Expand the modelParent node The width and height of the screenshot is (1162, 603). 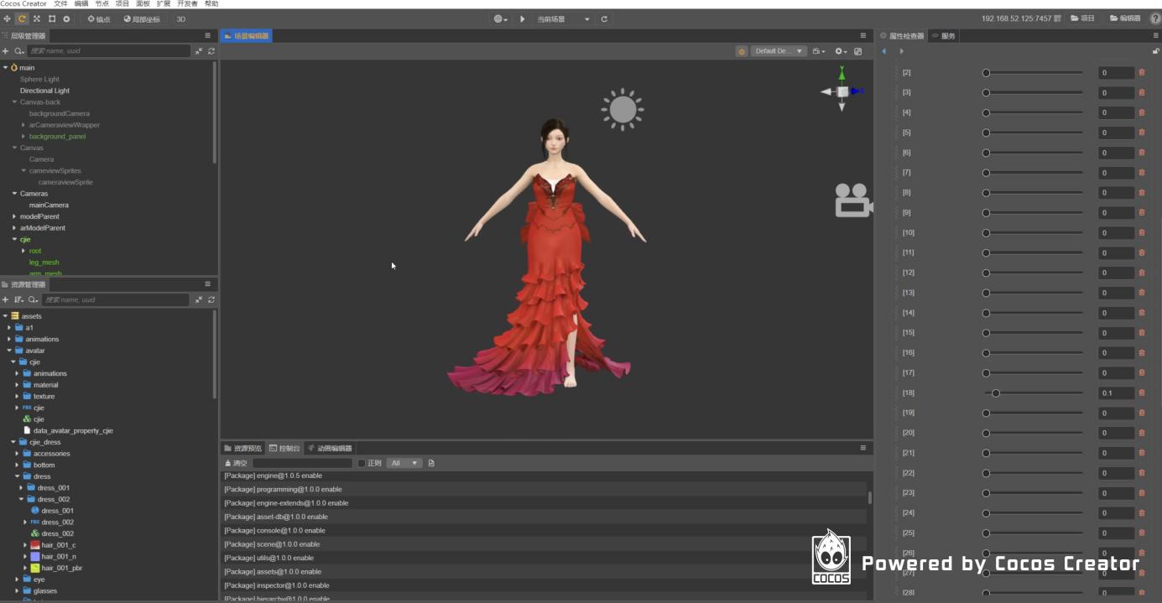point(14,216)
